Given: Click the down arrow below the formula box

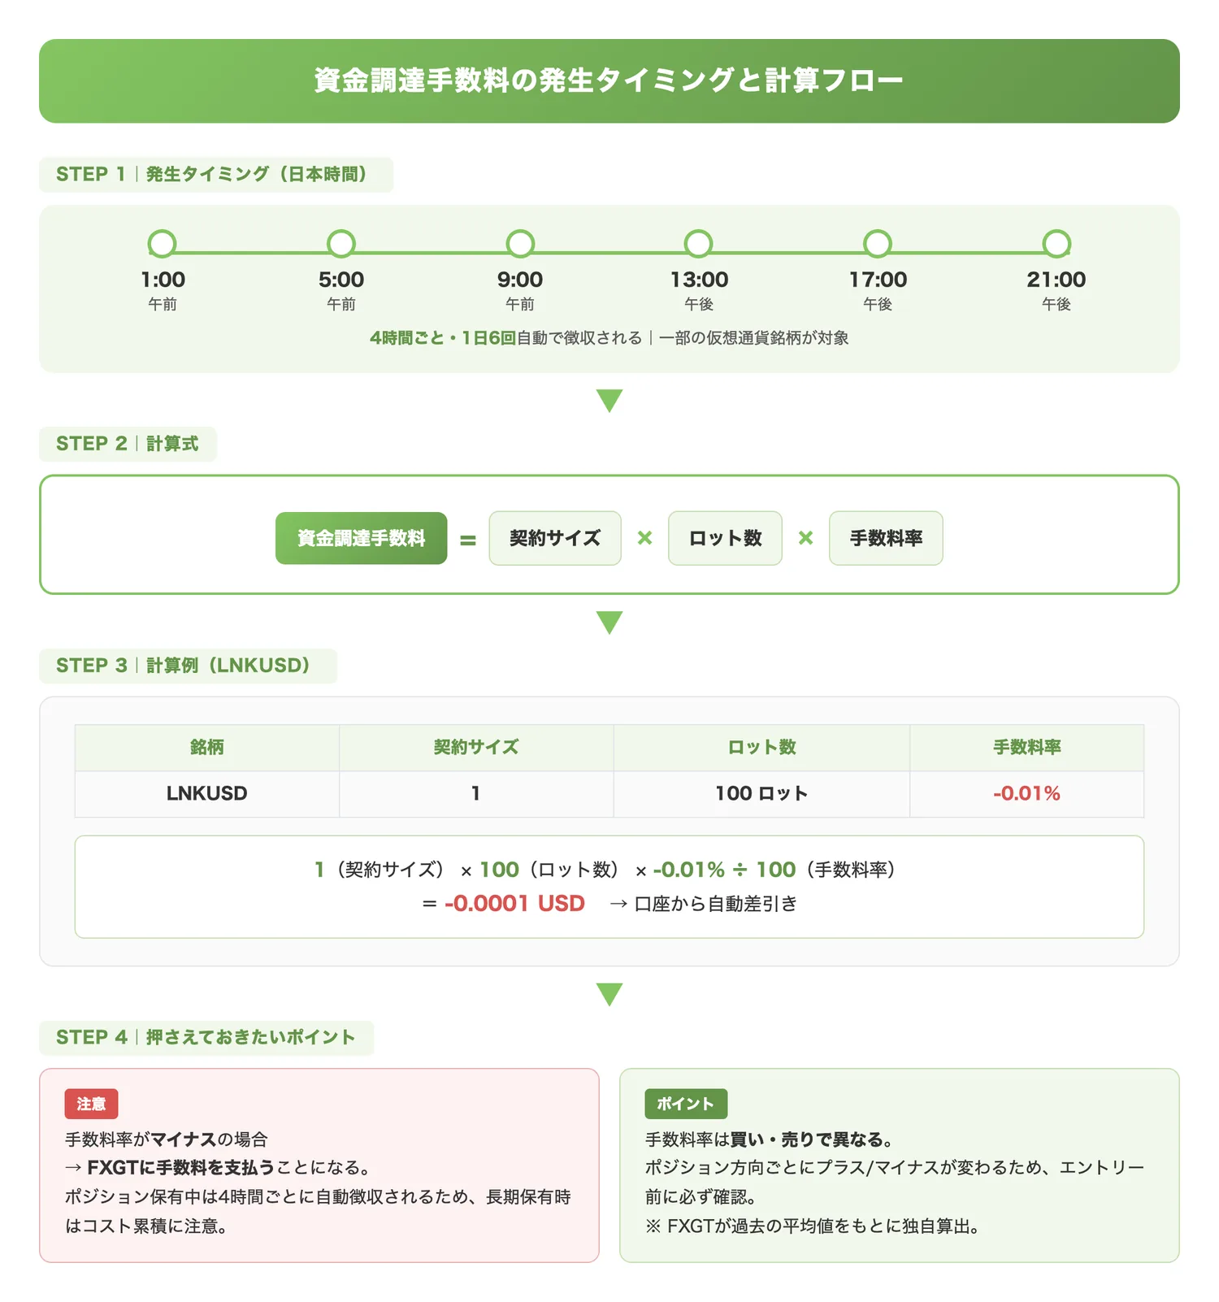Looking at the screenshot, I should [x=609, y=623].
